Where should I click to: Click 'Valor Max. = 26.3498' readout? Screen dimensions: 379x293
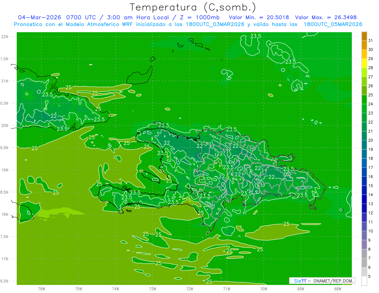[x=326, y=17]
